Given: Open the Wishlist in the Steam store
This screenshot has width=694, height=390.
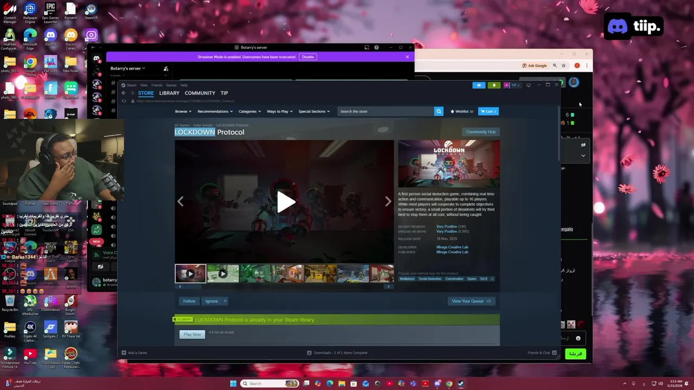Looking at the screenshot, I should coord(461,111).
